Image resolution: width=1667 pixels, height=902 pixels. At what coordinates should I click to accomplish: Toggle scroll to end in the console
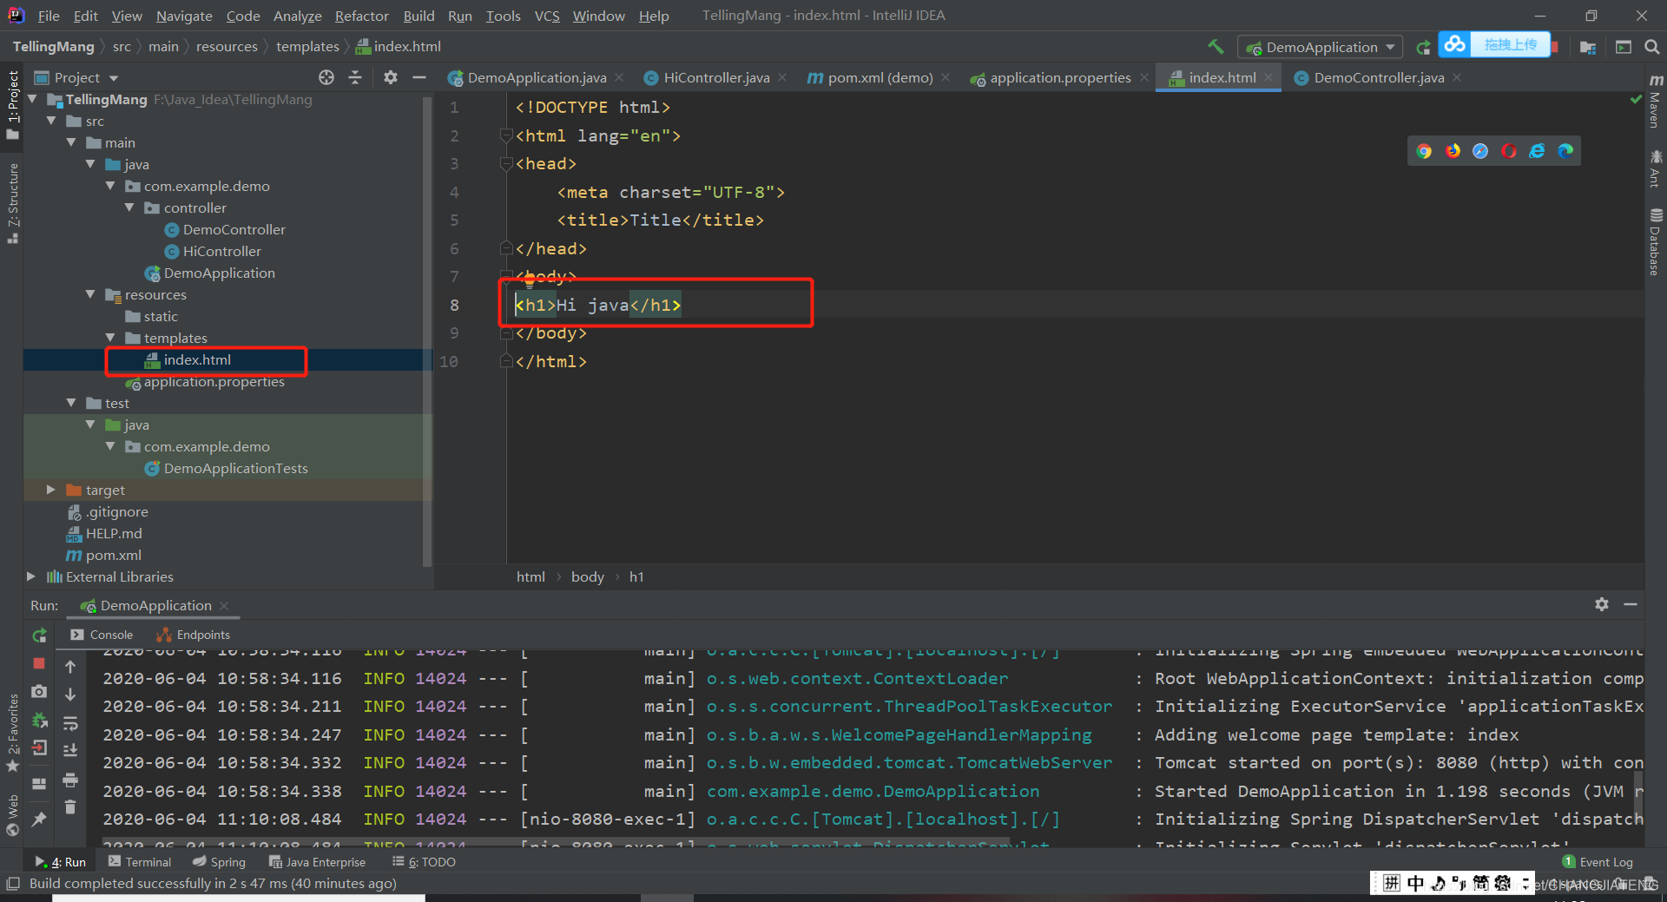click(70, 751)
